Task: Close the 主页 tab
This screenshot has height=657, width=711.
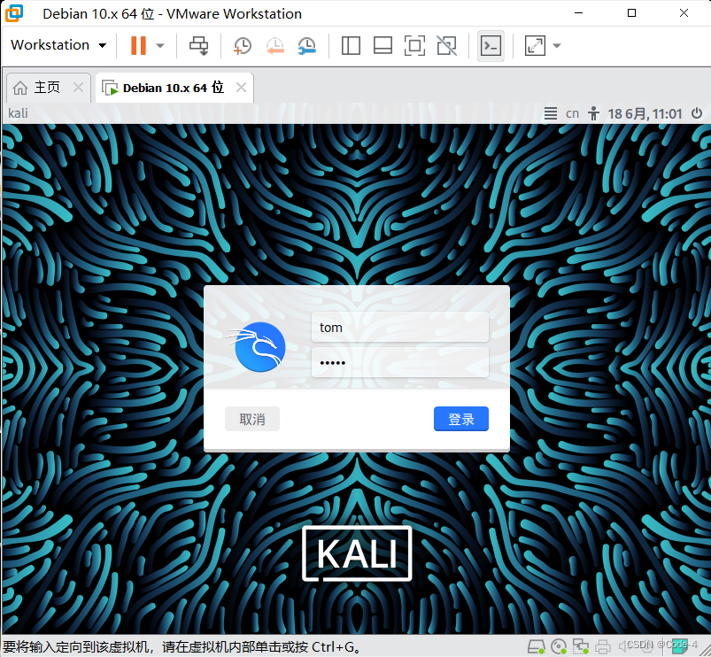Action: point(78,87)
